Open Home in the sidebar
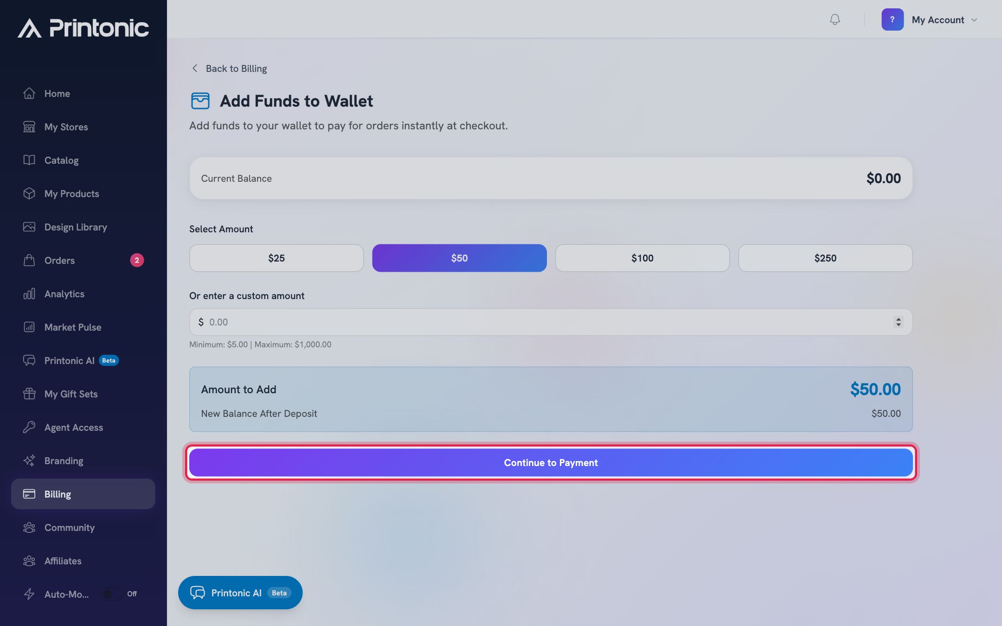This screenshot has width=1002, height=626. [83, 93]
